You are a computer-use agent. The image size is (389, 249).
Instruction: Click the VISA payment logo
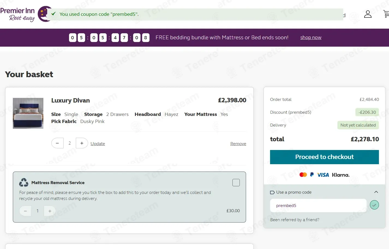click(323, 175)
